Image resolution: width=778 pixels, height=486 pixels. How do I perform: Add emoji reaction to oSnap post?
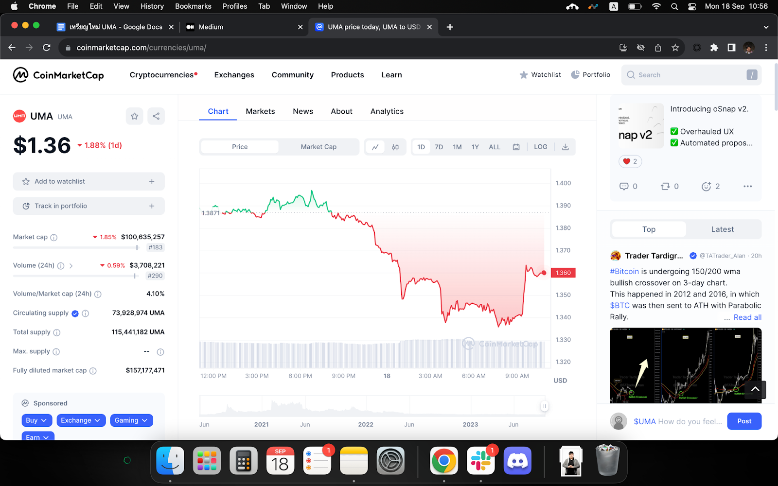point(710,186)
